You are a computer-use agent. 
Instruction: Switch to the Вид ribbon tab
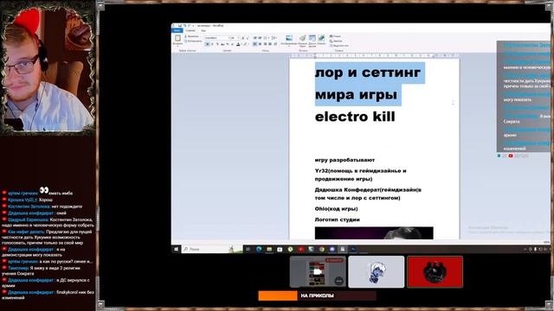203,31
